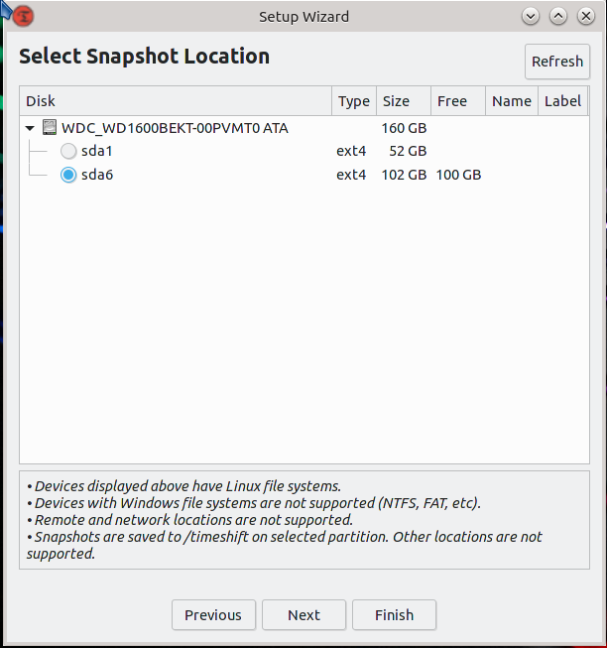Click the 100 GB free space cell
Viewport: 607px width, 648px height.
tap(458, 175)
